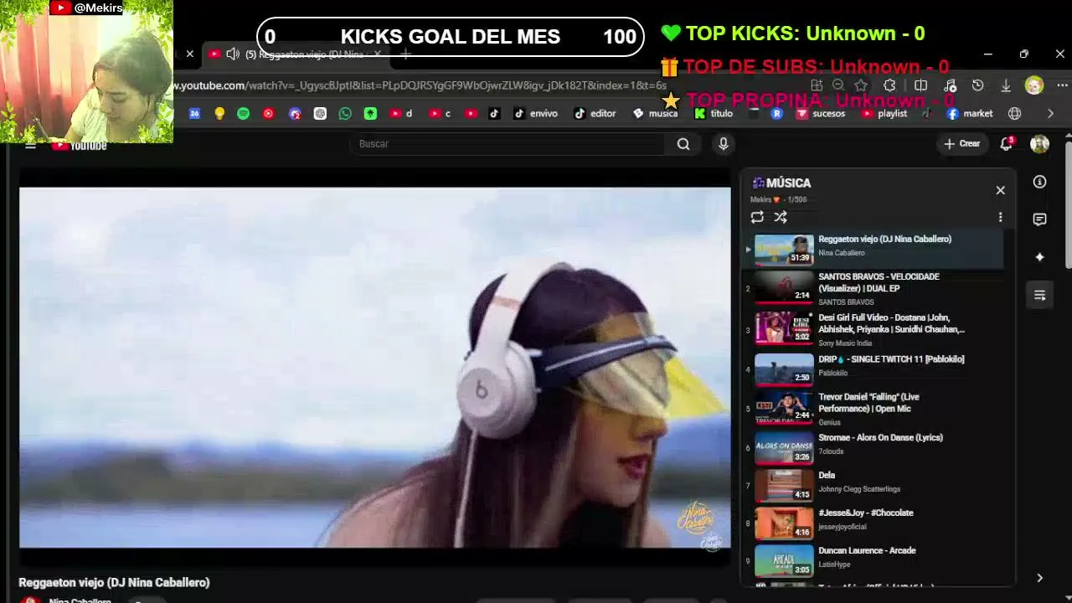This screenshot has height=603, width=1072.
Task: Toggle the playlist queue side panel icon
Action: [1039, 295]
